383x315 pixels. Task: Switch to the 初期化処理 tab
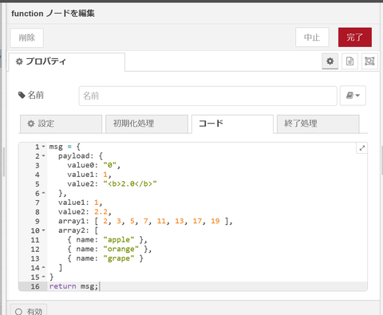coord(147,124)
